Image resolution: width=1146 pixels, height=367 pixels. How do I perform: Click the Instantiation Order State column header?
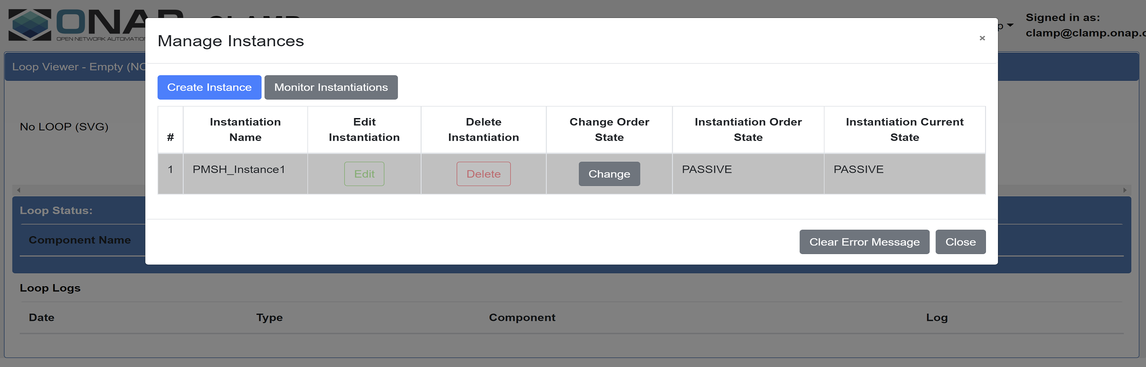748,130
